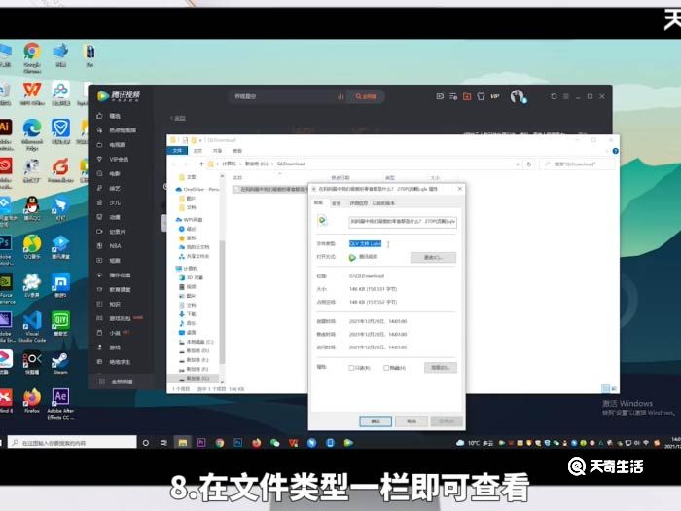Click 取消 in the Properties dialog
The width and height of the screenshot is (681, 511).
pos(412,421)
